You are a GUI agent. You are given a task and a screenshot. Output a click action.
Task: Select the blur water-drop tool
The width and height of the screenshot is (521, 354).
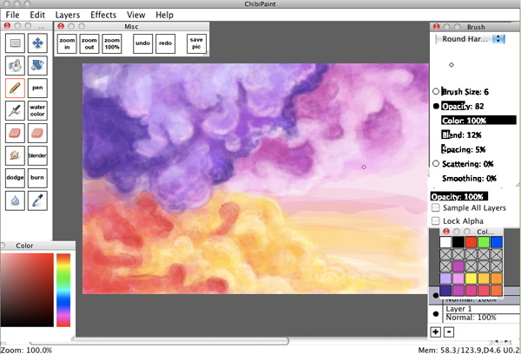tap(15, 200)
